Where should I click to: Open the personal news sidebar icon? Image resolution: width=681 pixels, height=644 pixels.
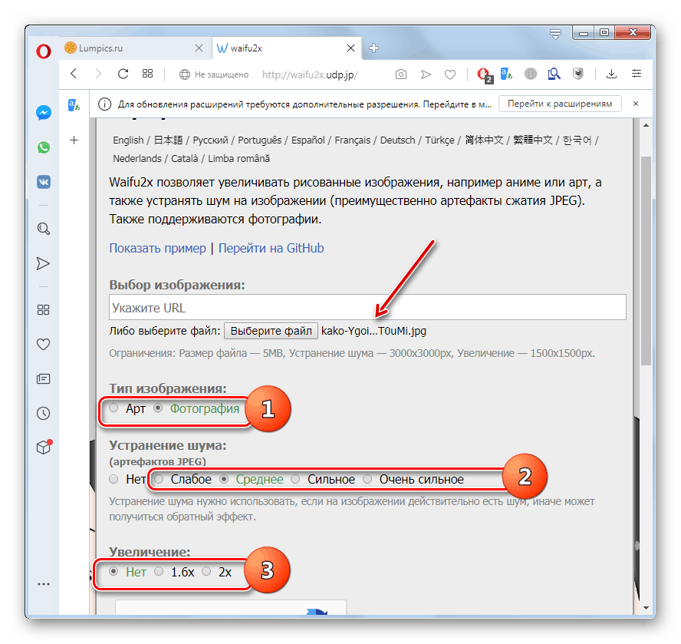43,378
